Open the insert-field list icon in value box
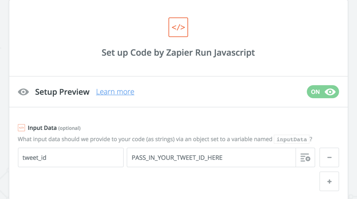 click(305, 157)
